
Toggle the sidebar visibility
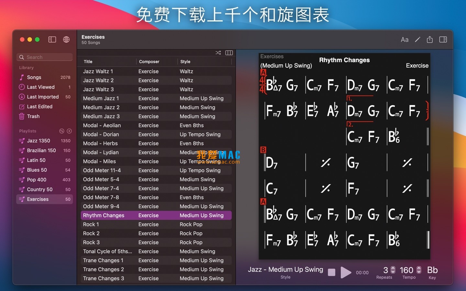pyautogui.click(x=52, y=39)
